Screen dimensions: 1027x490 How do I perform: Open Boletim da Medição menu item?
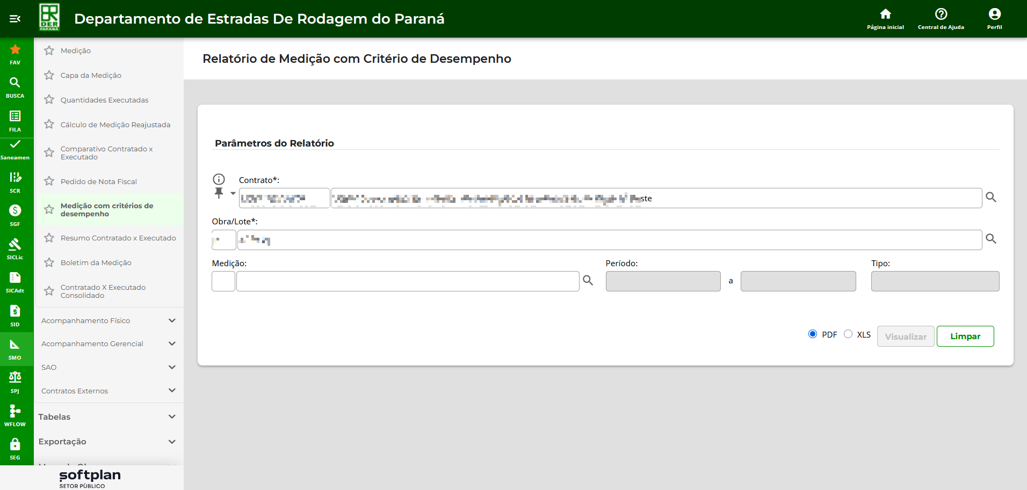pyautogui.click(x=96, y=262)
